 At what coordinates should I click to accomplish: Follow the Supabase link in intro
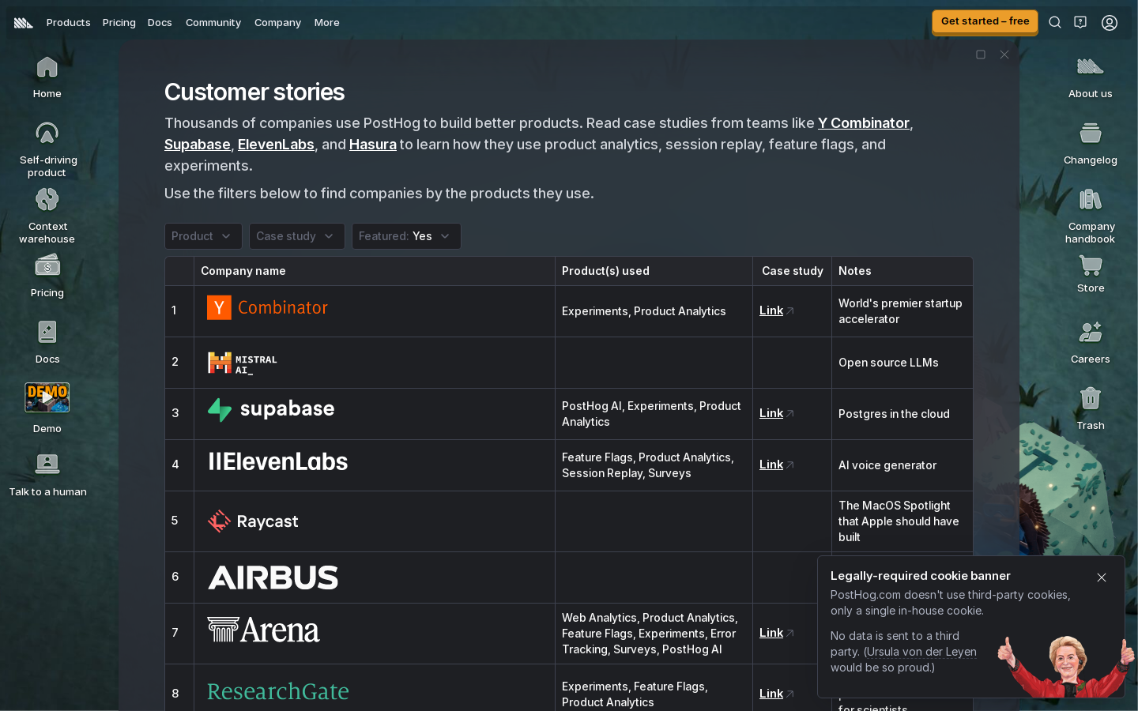coord(198,145)
